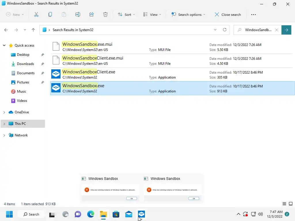
Task: Open Documents in Quick access
Action: pyautogui.click(x=26, y=73)
